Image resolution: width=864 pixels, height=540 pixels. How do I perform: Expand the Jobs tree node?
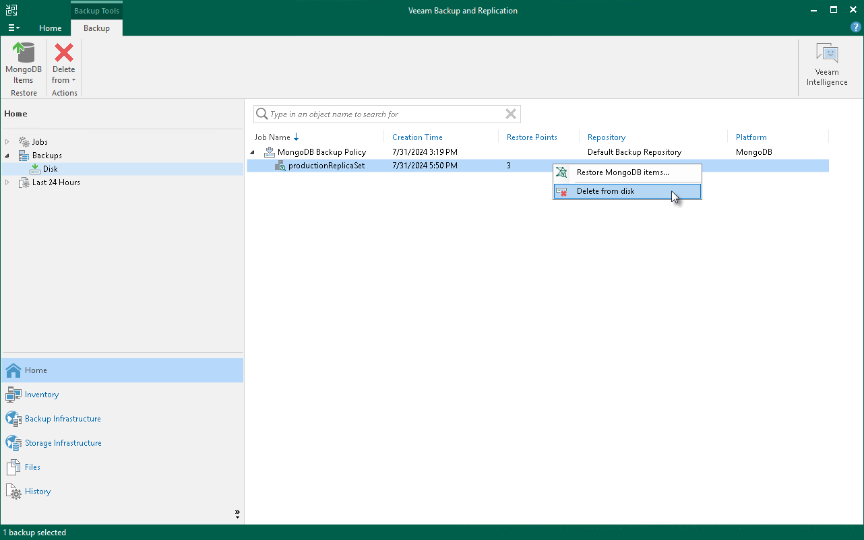[7, 142]
